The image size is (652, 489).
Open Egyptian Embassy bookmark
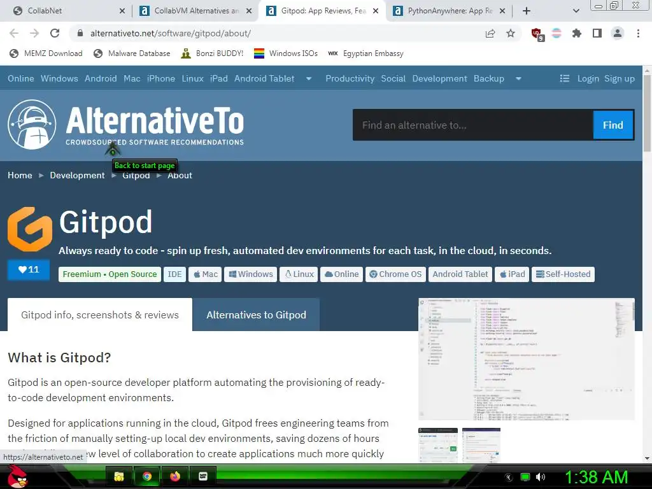coord(366,53)
